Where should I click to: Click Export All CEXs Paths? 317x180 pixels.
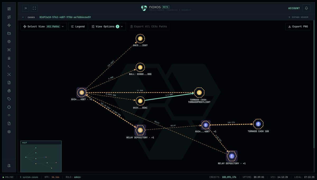point(148,26)
